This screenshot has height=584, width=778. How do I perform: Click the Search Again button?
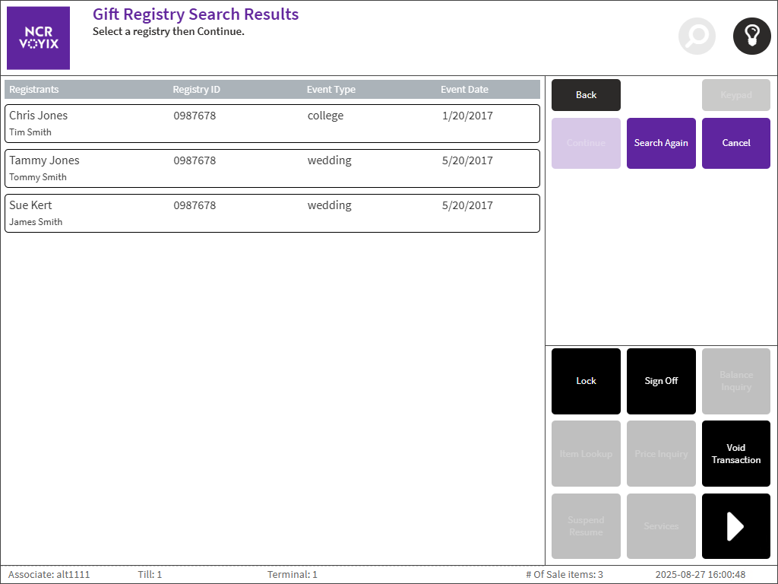tap(661, 143)
